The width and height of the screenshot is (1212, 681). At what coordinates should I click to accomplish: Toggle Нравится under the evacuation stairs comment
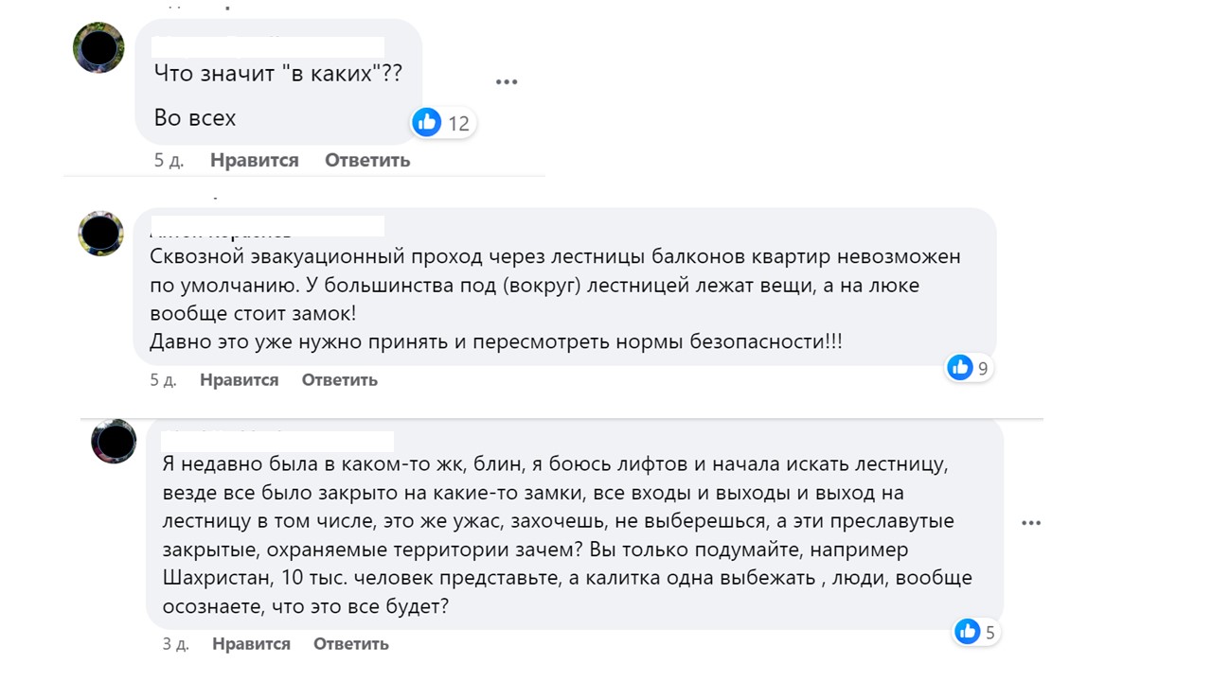point(239,379)
